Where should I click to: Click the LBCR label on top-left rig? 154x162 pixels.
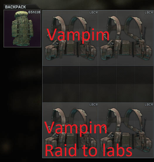click(93, 13)
